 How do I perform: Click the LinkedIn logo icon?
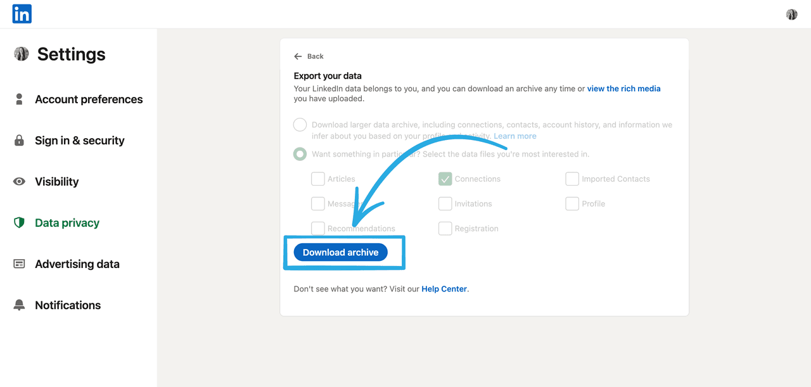(22, 14)
